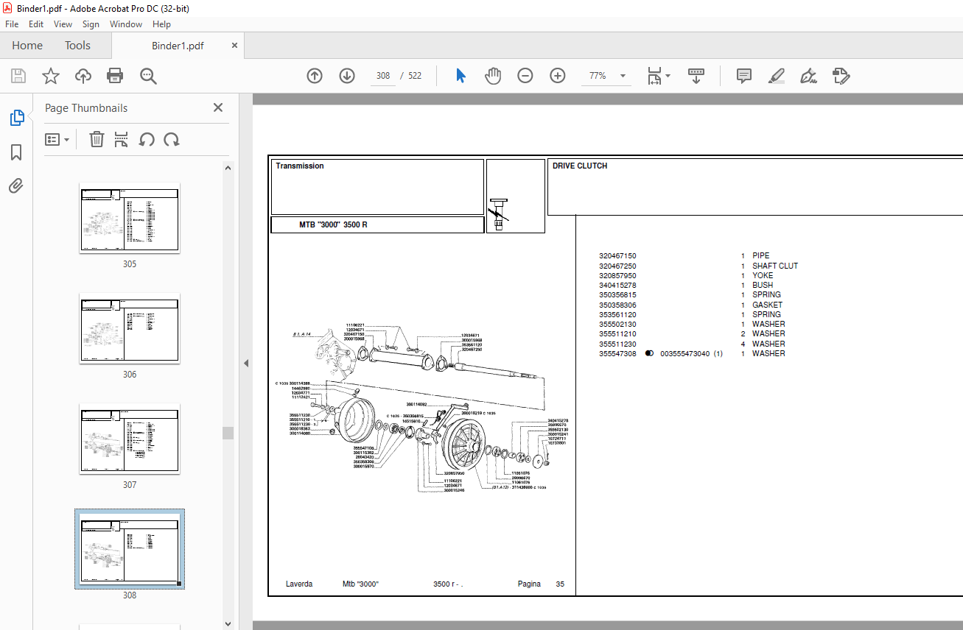Viewport: 963px width, 630px height.
Task: Click the page number field 308
Action: 383,76
